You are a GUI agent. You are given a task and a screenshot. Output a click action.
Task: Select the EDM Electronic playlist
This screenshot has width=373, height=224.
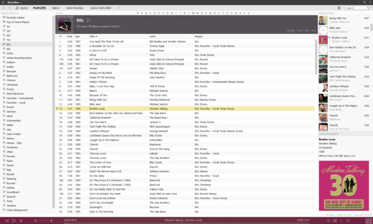(x=15, y=94)
